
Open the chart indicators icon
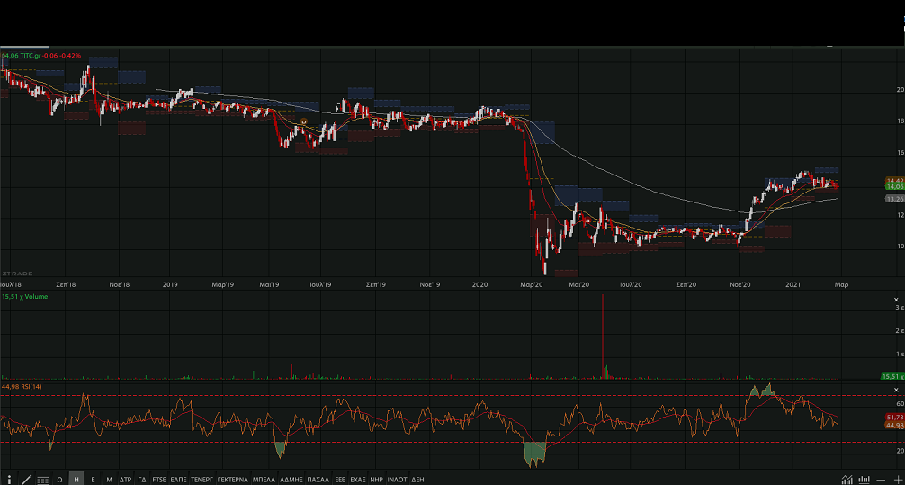[x=847, y=479]
